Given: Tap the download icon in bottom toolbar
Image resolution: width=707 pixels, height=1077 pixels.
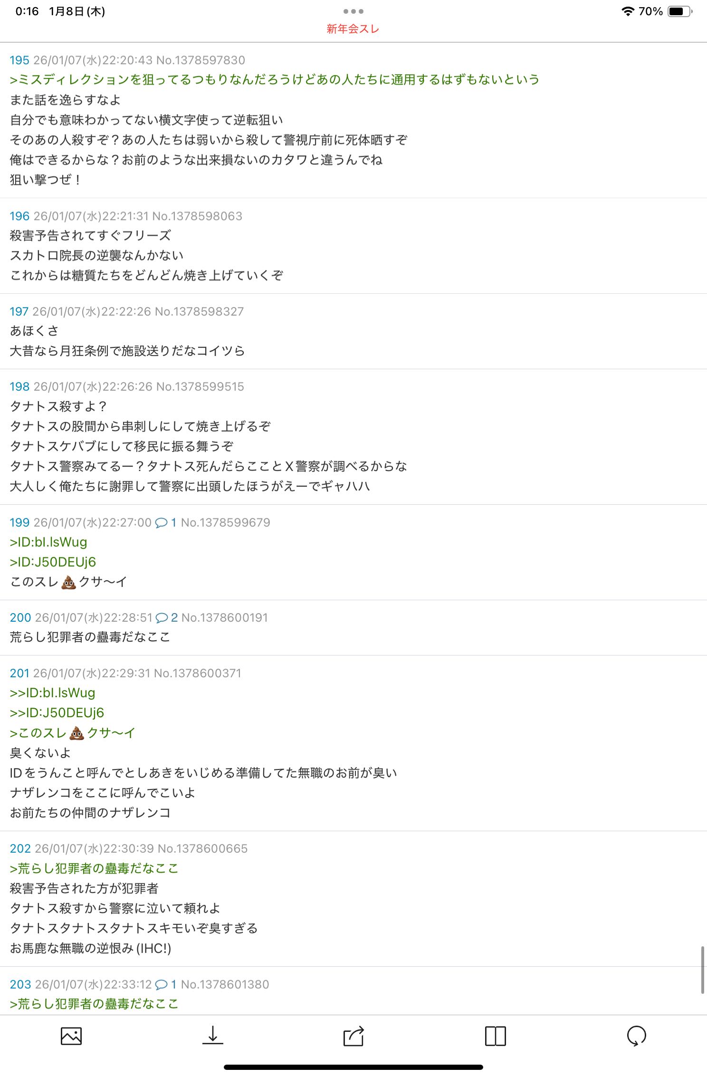Looking at the screenshot, I should [x=213, y=1035].
